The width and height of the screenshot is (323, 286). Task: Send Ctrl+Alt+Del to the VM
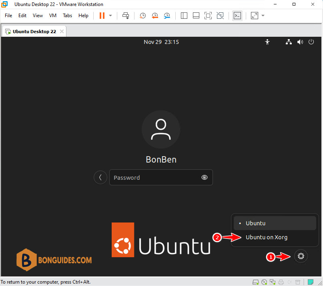[x=126, y=16]
